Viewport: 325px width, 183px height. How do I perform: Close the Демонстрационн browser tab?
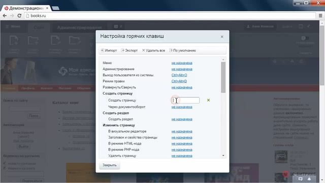click(47, 8)
